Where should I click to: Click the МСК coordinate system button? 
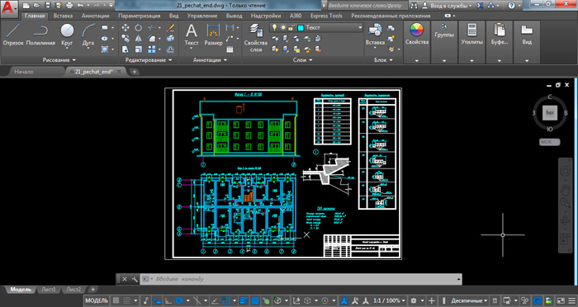tap(550, 142)
